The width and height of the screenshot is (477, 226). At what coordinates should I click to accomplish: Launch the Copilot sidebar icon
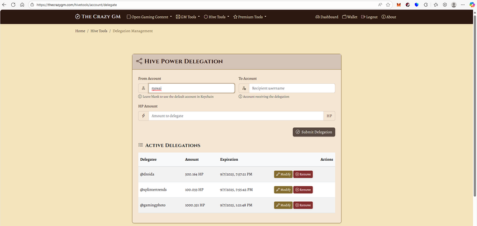(471, 5)
